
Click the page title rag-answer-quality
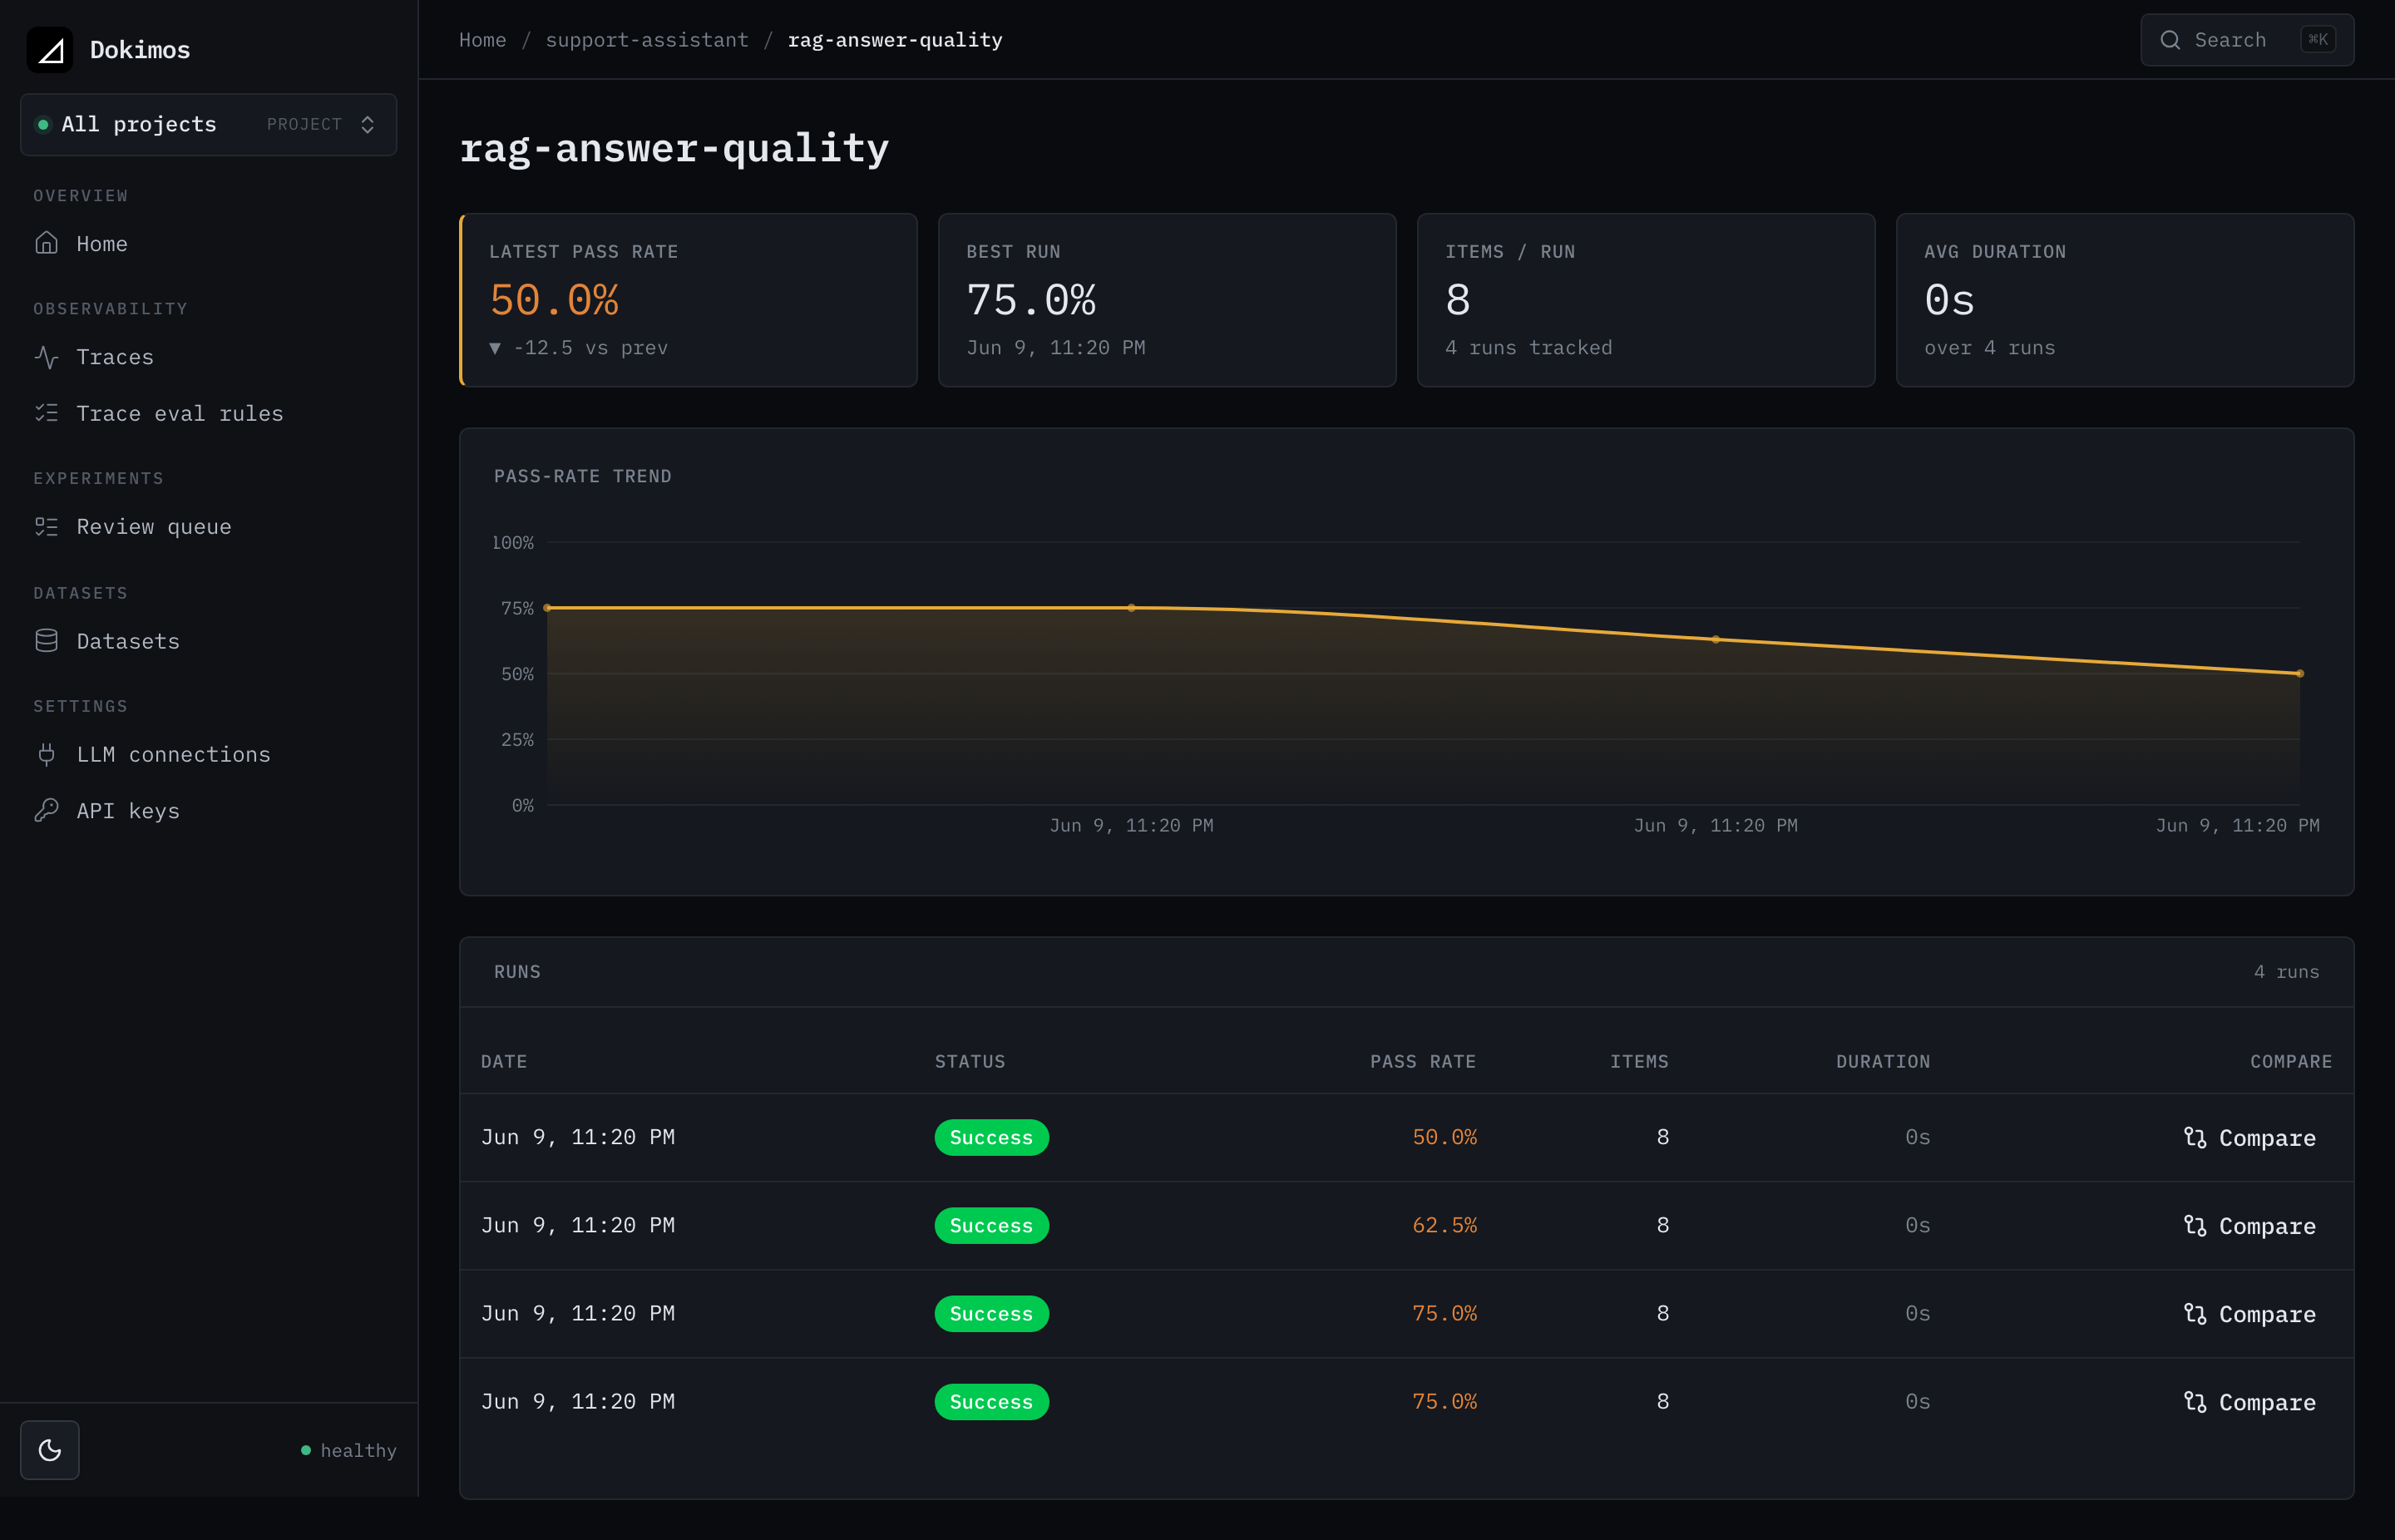(674, 148)
